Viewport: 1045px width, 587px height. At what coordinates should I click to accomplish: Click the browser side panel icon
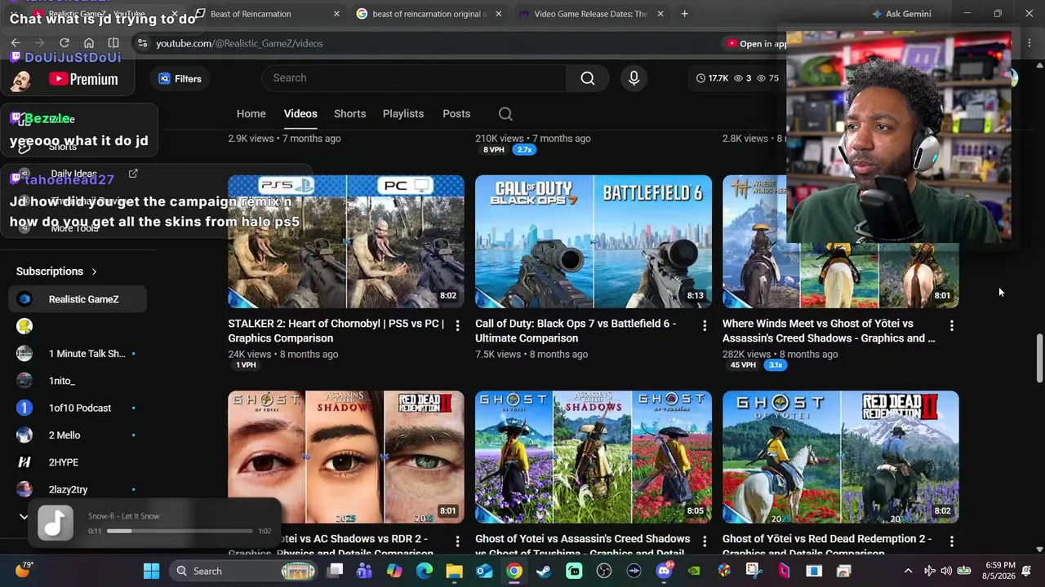pyautogui.click(x=113, y=43)
